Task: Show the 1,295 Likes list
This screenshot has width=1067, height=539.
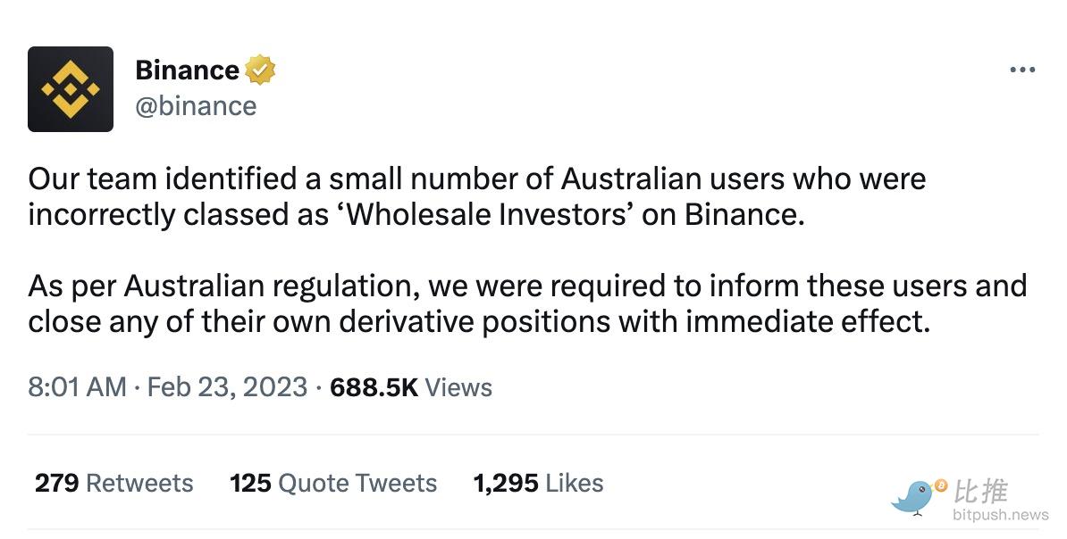Action: pyautogui.click(x=538, y=483)
